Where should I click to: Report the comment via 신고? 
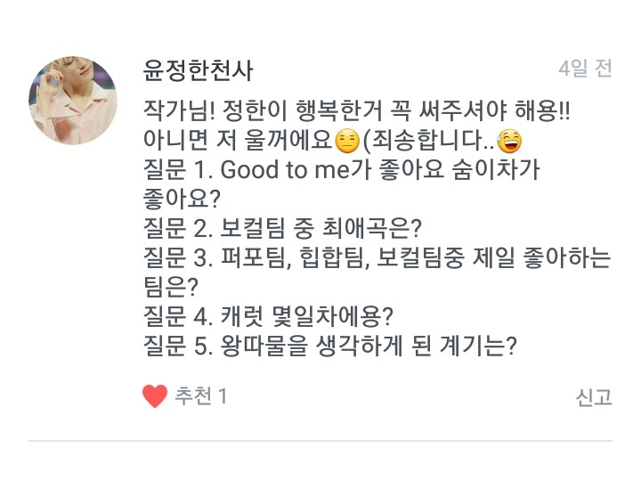(594, 397)
